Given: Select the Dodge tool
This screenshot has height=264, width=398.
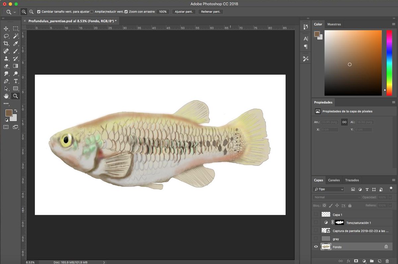Looking at the screenshot, I should coord(16,74).
